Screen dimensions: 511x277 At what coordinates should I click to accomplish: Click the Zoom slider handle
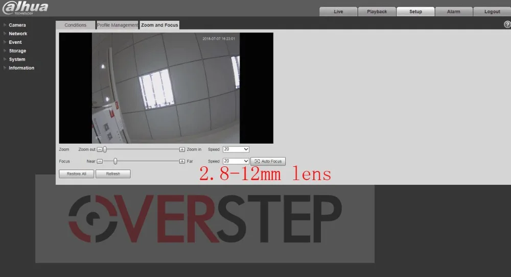tap(105, 149)
